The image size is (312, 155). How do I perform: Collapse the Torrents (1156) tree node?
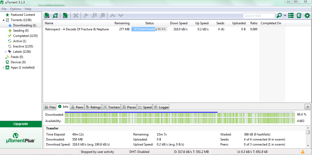point(3,20)
